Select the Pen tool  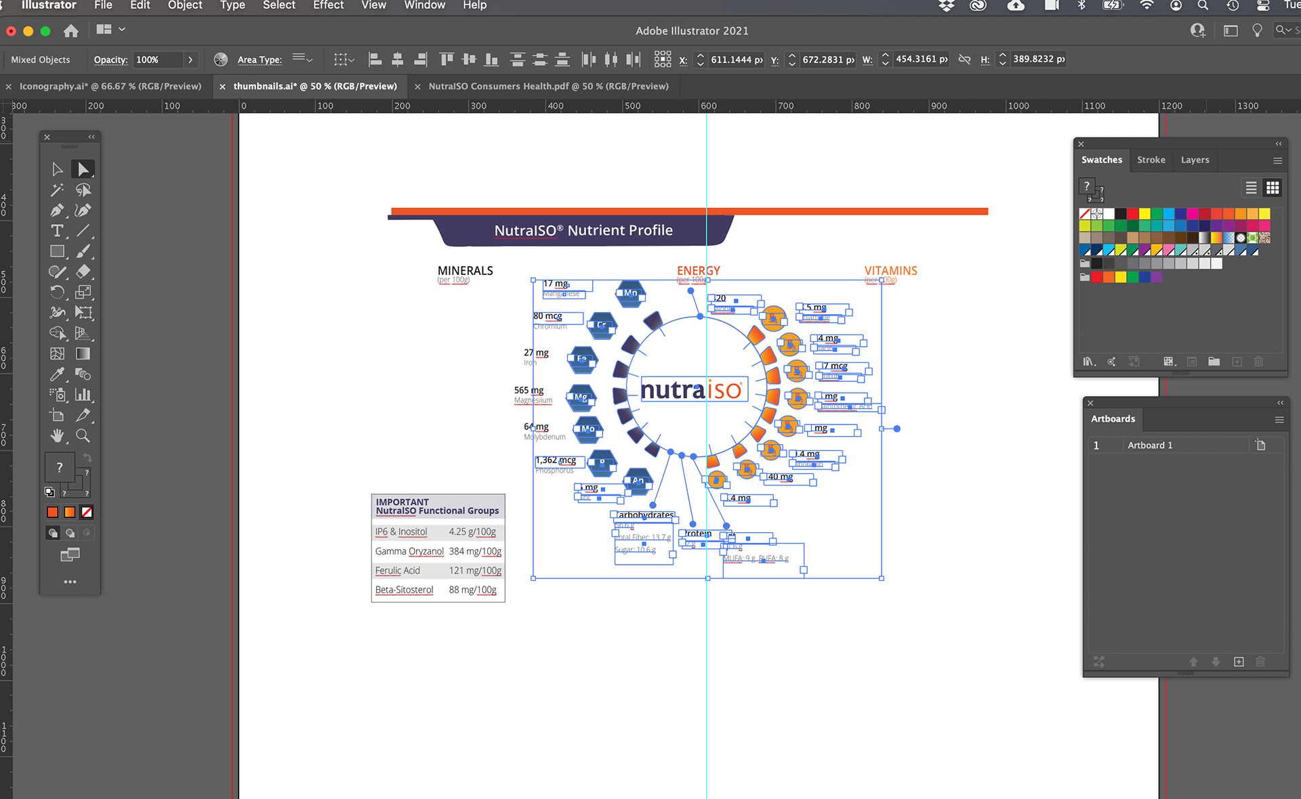tap(58, 211)
